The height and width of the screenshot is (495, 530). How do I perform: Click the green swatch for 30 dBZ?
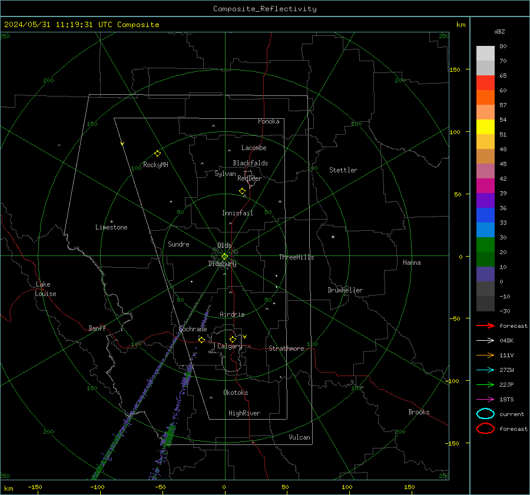point(485,244)
